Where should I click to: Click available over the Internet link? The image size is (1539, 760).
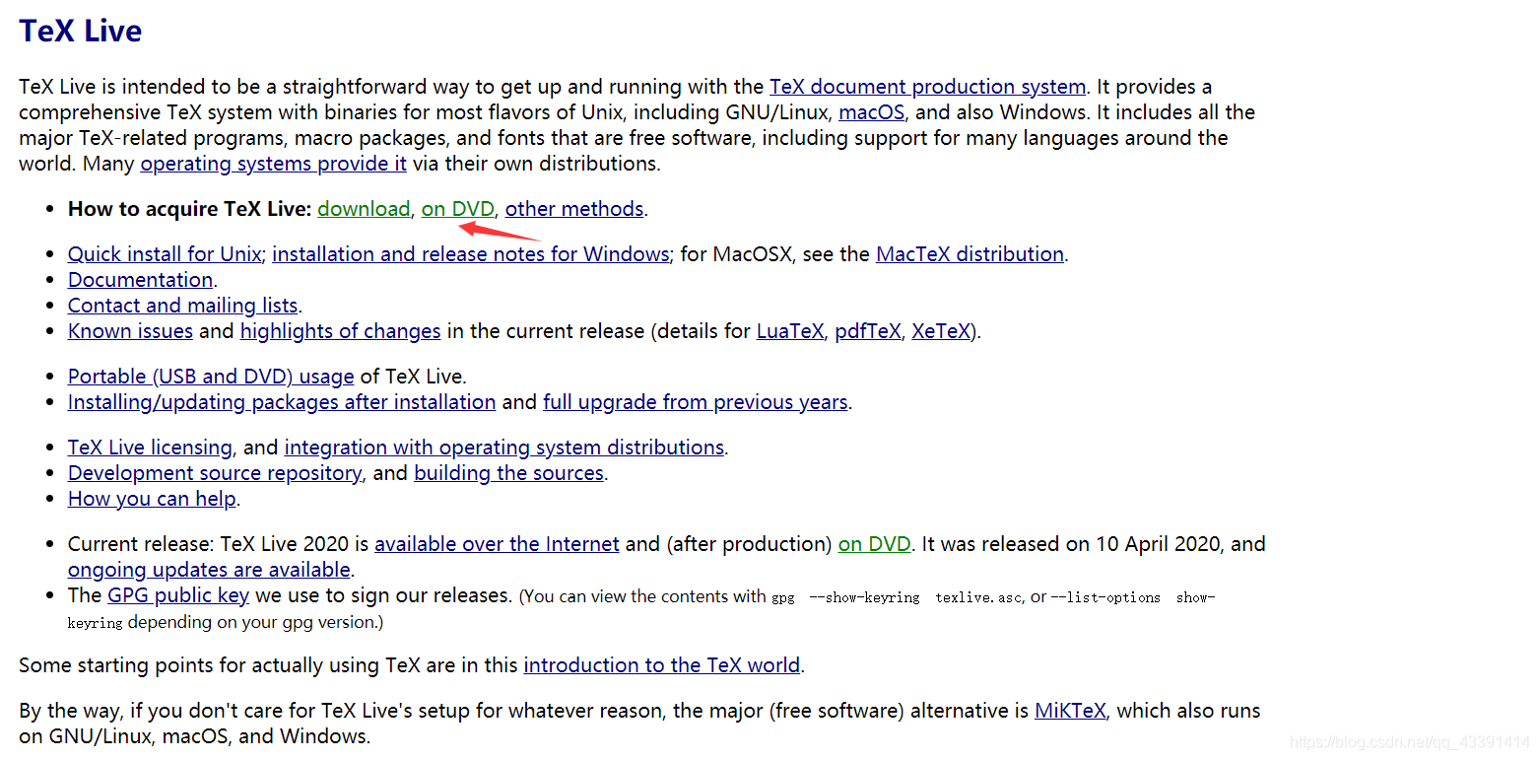pos(497,544)
